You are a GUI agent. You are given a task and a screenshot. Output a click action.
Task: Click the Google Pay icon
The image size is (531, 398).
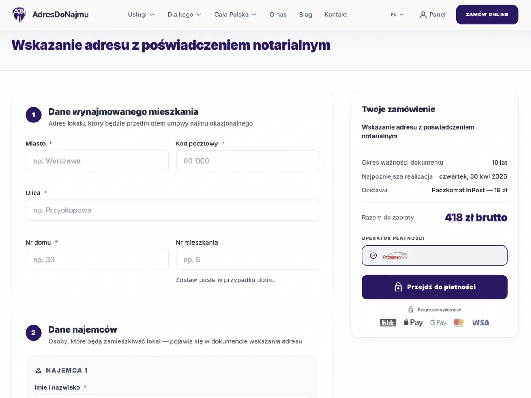coord(438,322)
